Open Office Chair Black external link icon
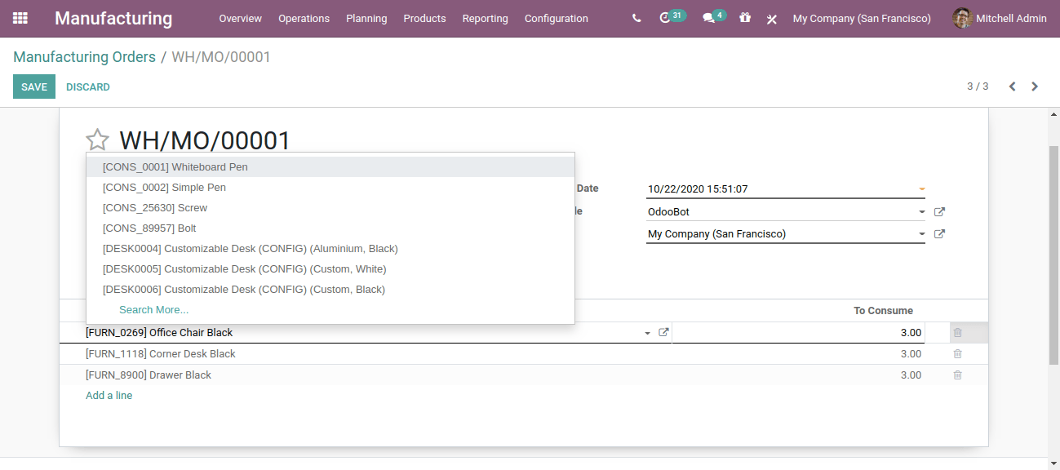 point(663,332)
